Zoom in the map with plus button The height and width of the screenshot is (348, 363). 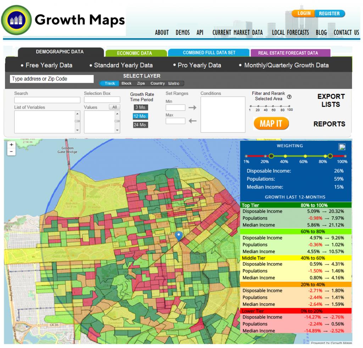[11, 145]
